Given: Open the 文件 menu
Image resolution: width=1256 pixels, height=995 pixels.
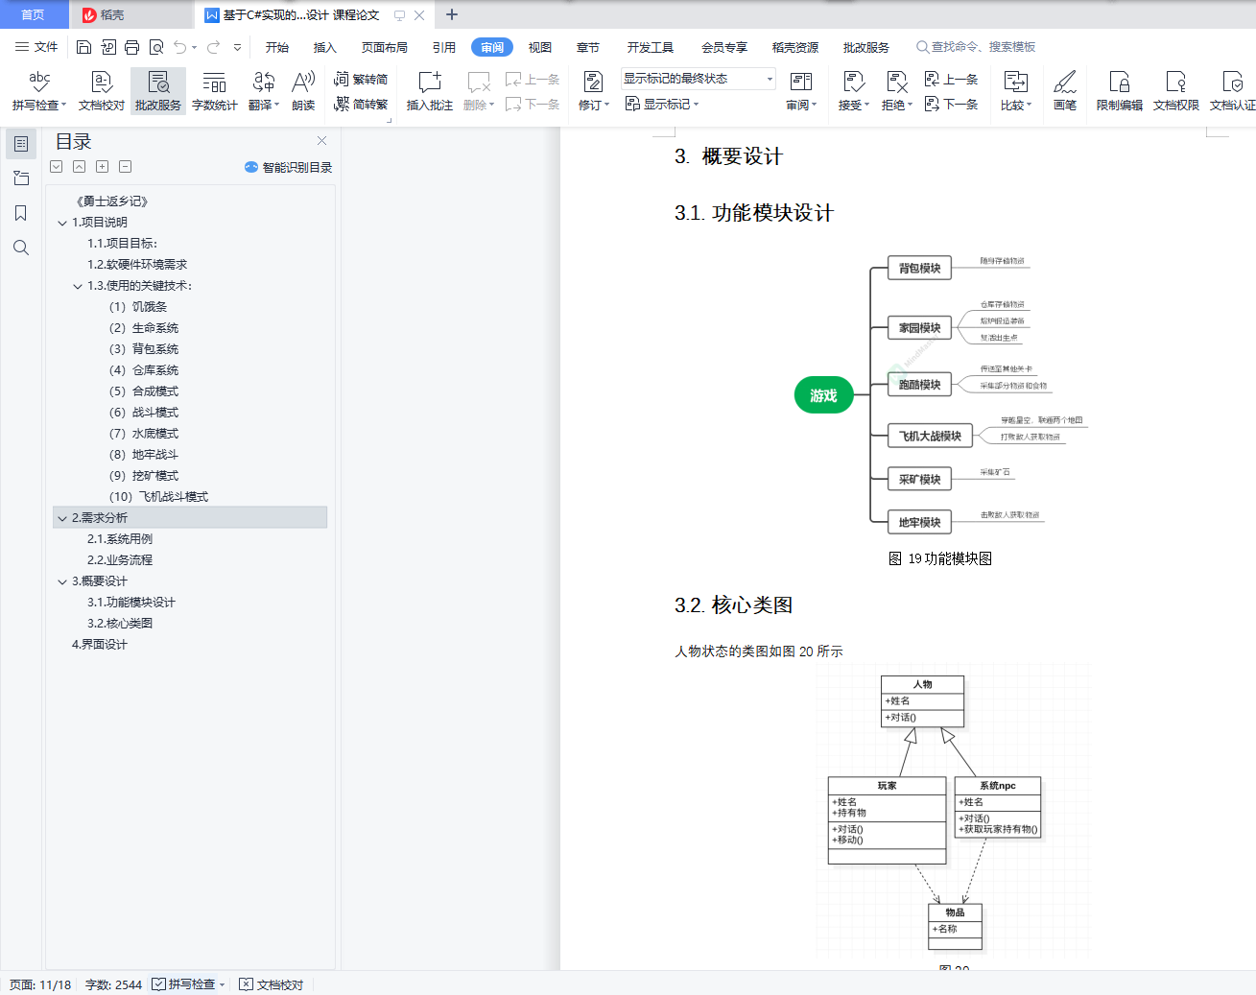Looking at the screenshot, I should 36,47.
